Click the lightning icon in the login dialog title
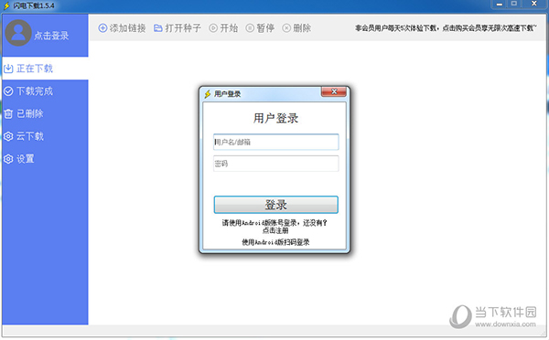 click(208, 94)
